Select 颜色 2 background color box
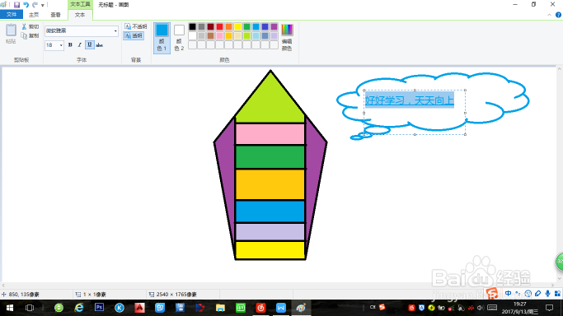 [179, 38]
